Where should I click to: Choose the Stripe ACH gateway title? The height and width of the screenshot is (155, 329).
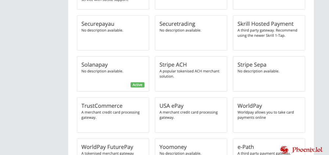[x=173, y=65]
